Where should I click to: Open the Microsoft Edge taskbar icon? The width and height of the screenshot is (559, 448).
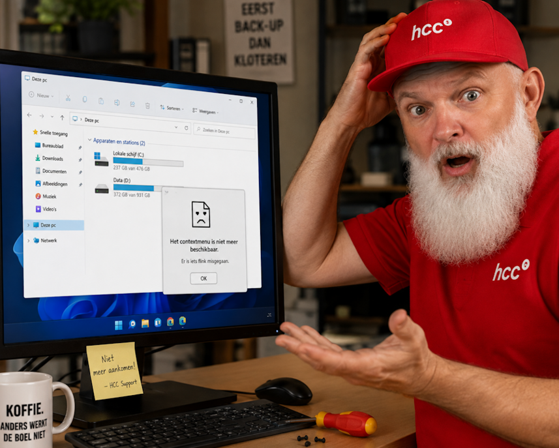click(183, 321)
